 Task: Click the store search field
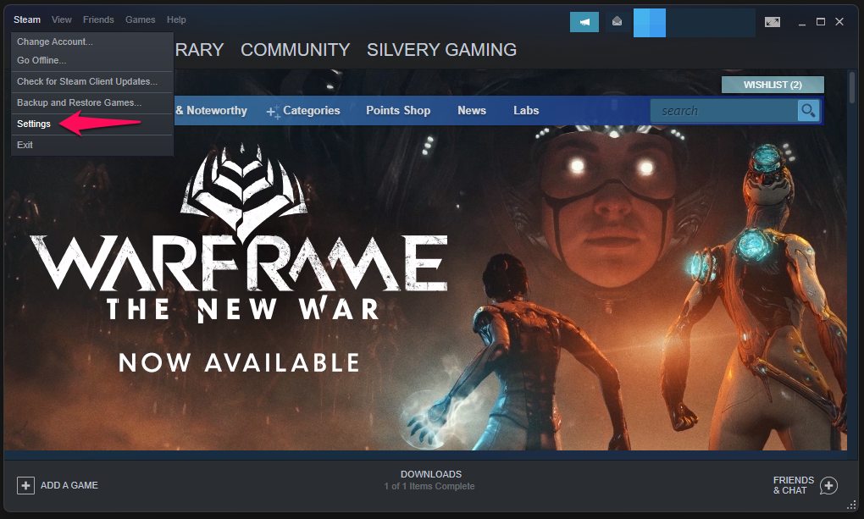(x=724, y=111)
